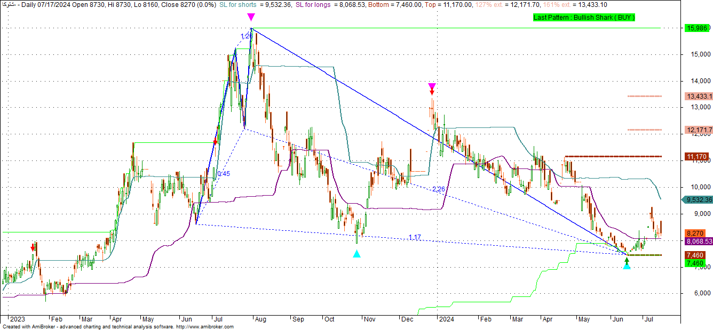Screen dimensions: 713x330
Task: Click the 1.17 ratio label on the lower dashed line
Action: tap(415, 237)
